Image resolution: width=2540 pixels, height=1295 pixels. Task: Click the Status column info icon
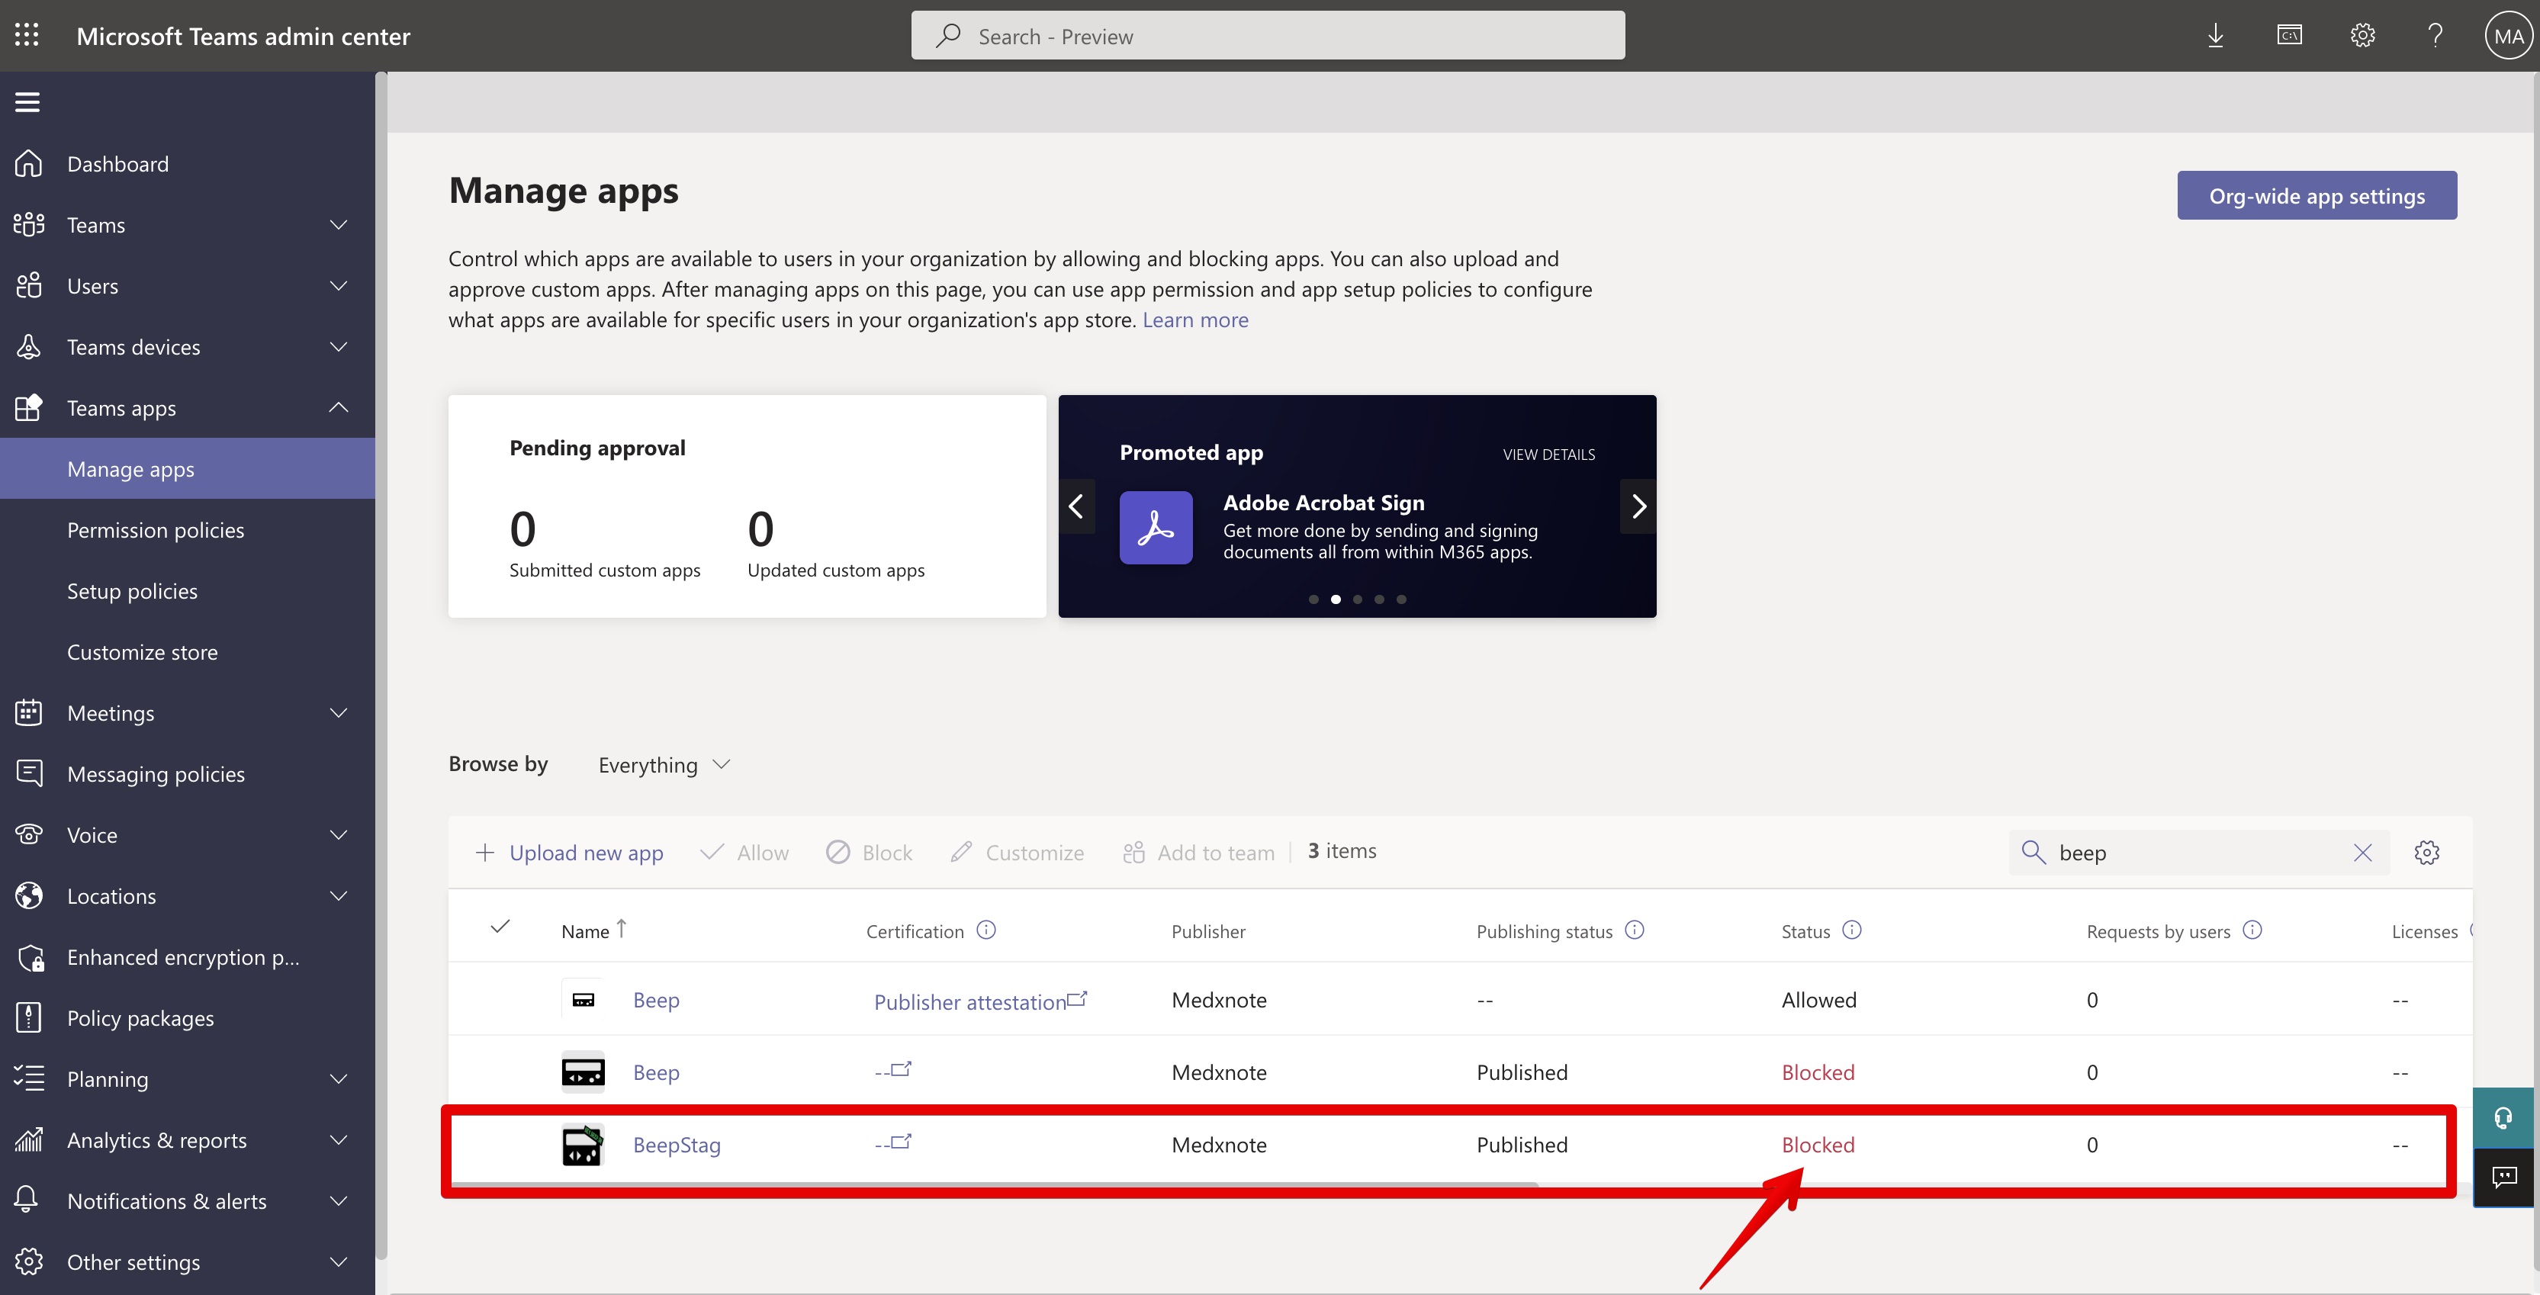(x=1852, y=930)
